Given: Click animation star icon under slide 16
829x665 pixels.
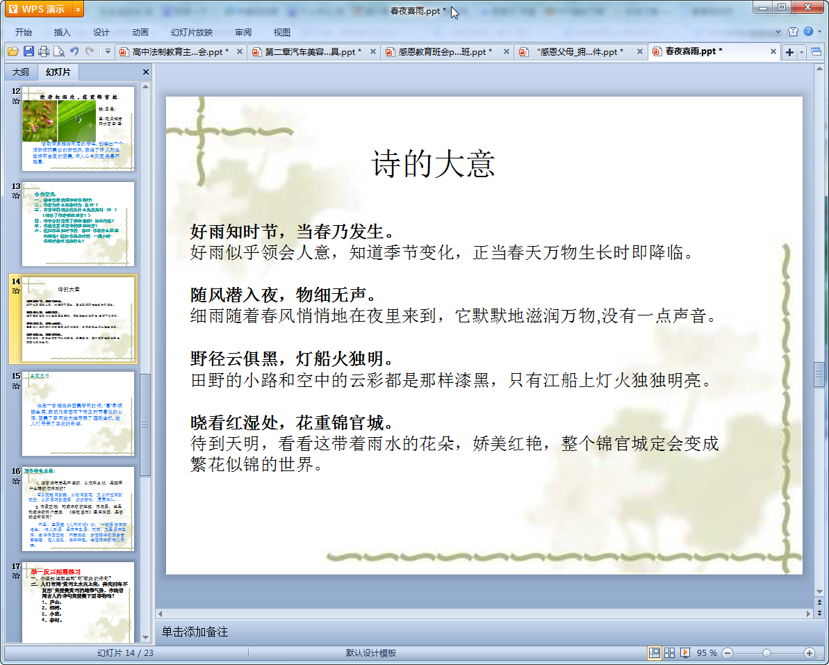Looking at the screenshot, I should 16,481.
